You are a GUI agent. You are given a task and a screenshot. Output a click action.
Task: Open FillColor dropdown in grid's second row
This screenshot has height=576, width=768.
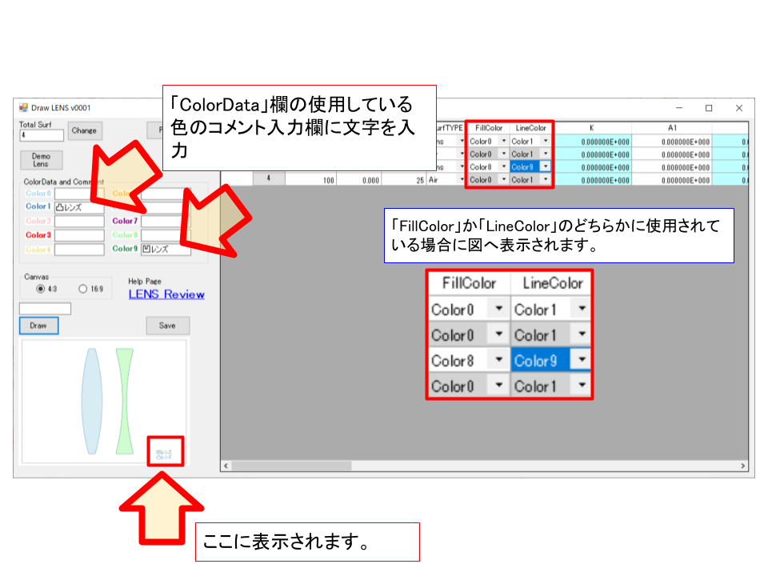pyautogui.click(x=504, y=154)
